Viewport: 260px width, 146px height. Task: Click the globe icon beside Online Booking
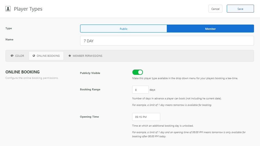[x=34, y=56]
